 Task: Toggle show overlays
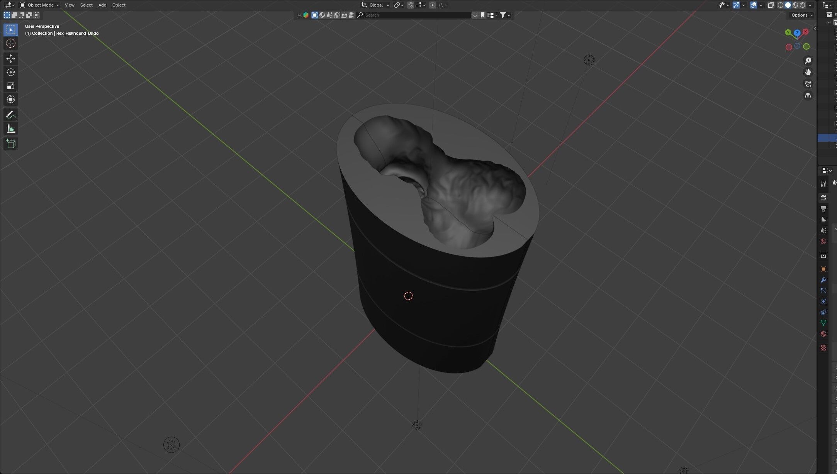[753, 5]
